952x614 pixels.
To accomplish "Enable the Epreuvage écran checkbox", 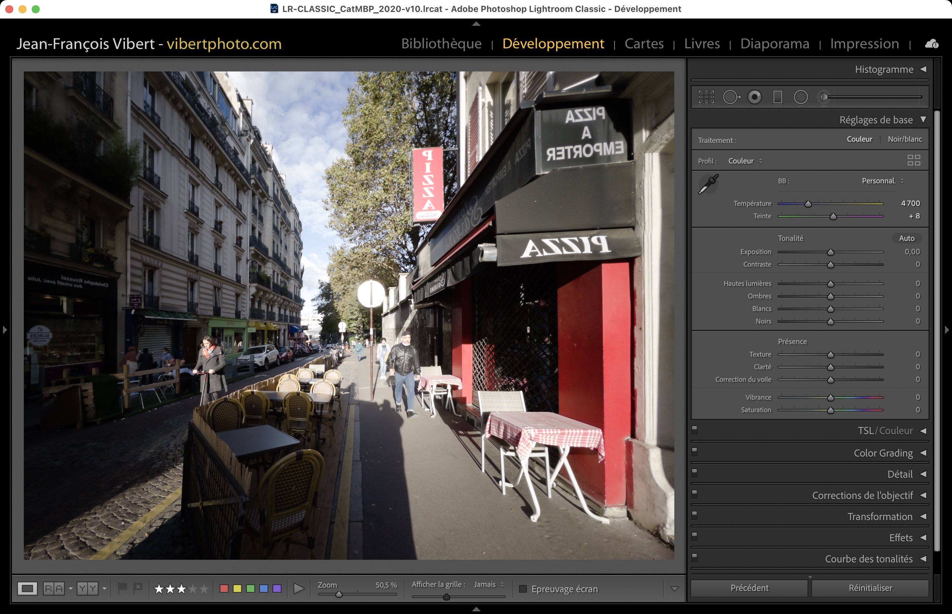I will [x=523, y=589].
